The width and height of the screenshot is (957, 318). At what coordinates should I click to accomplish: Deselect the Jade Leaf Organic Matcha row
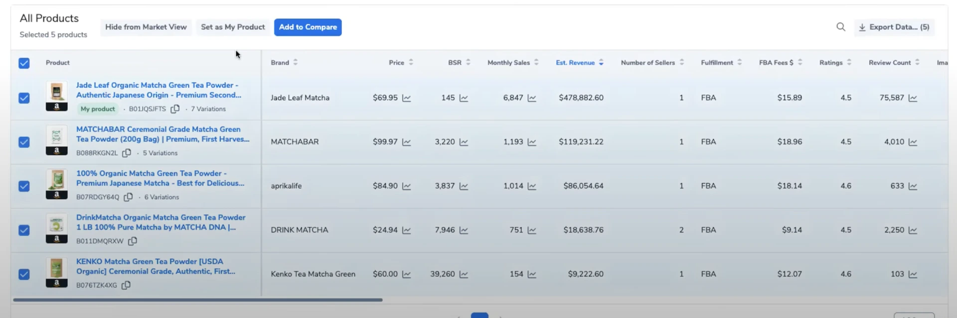click(24, 98)
